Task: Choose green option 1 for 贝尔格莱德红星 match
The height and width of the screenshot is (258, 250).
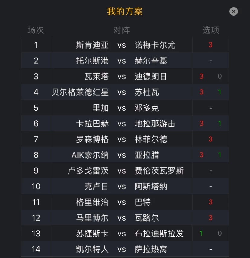Action: pyautogui.click(x=220, y=92)
